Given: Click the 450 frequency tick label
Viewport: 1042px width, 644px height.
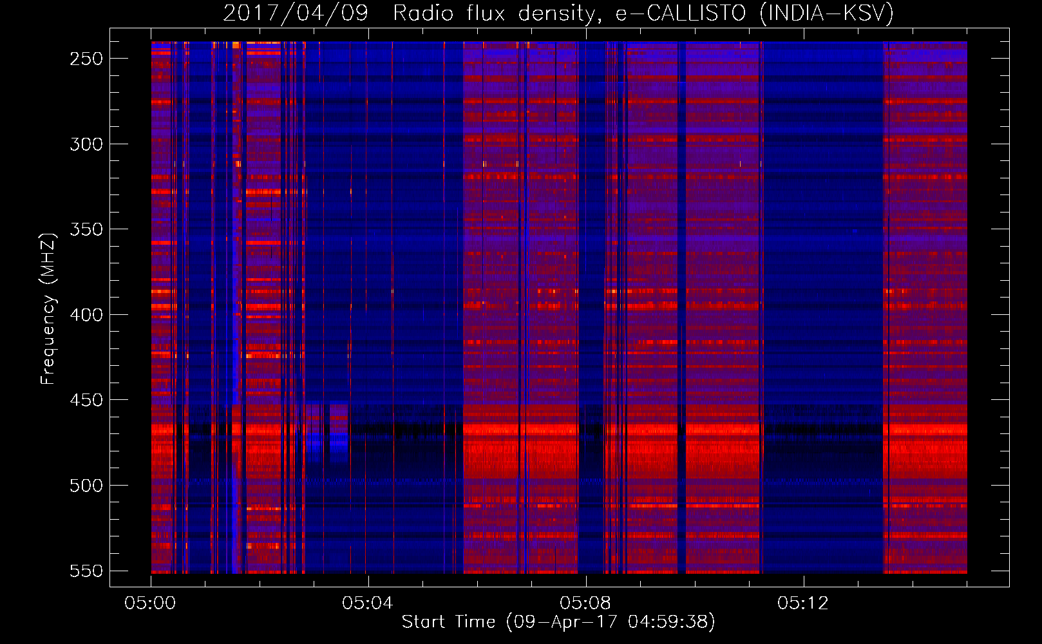Looking at the screenshot, I should click(x=86, y=400).
